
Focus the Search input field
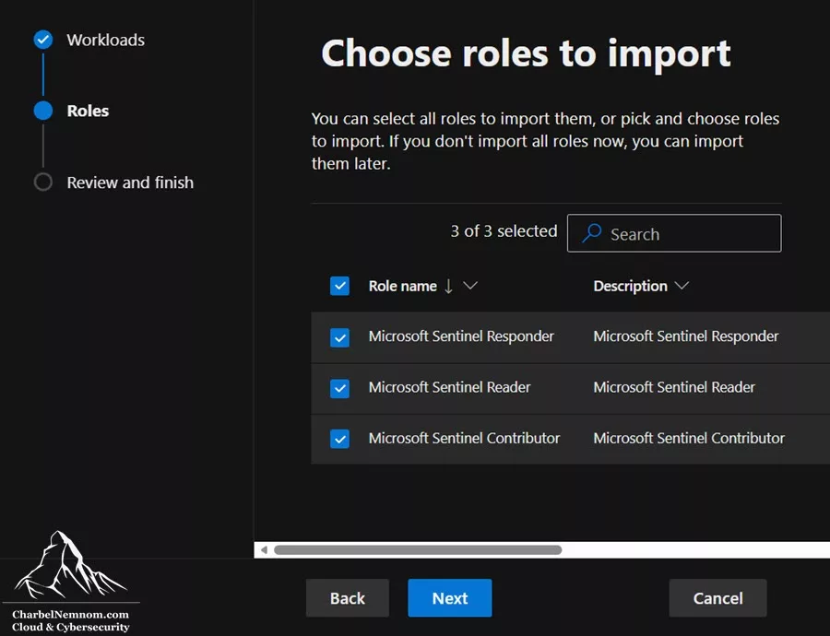pos(674,233)
